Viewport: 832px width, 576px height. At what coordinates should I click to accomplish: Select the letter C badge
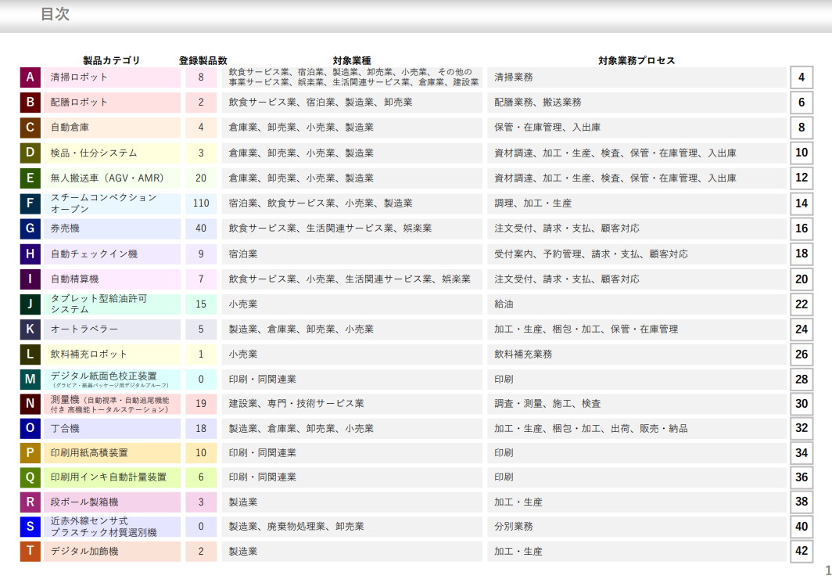30,128
